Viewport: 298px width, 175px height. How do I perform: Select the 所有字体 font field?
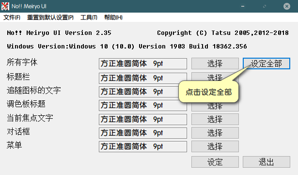point(143,64)
